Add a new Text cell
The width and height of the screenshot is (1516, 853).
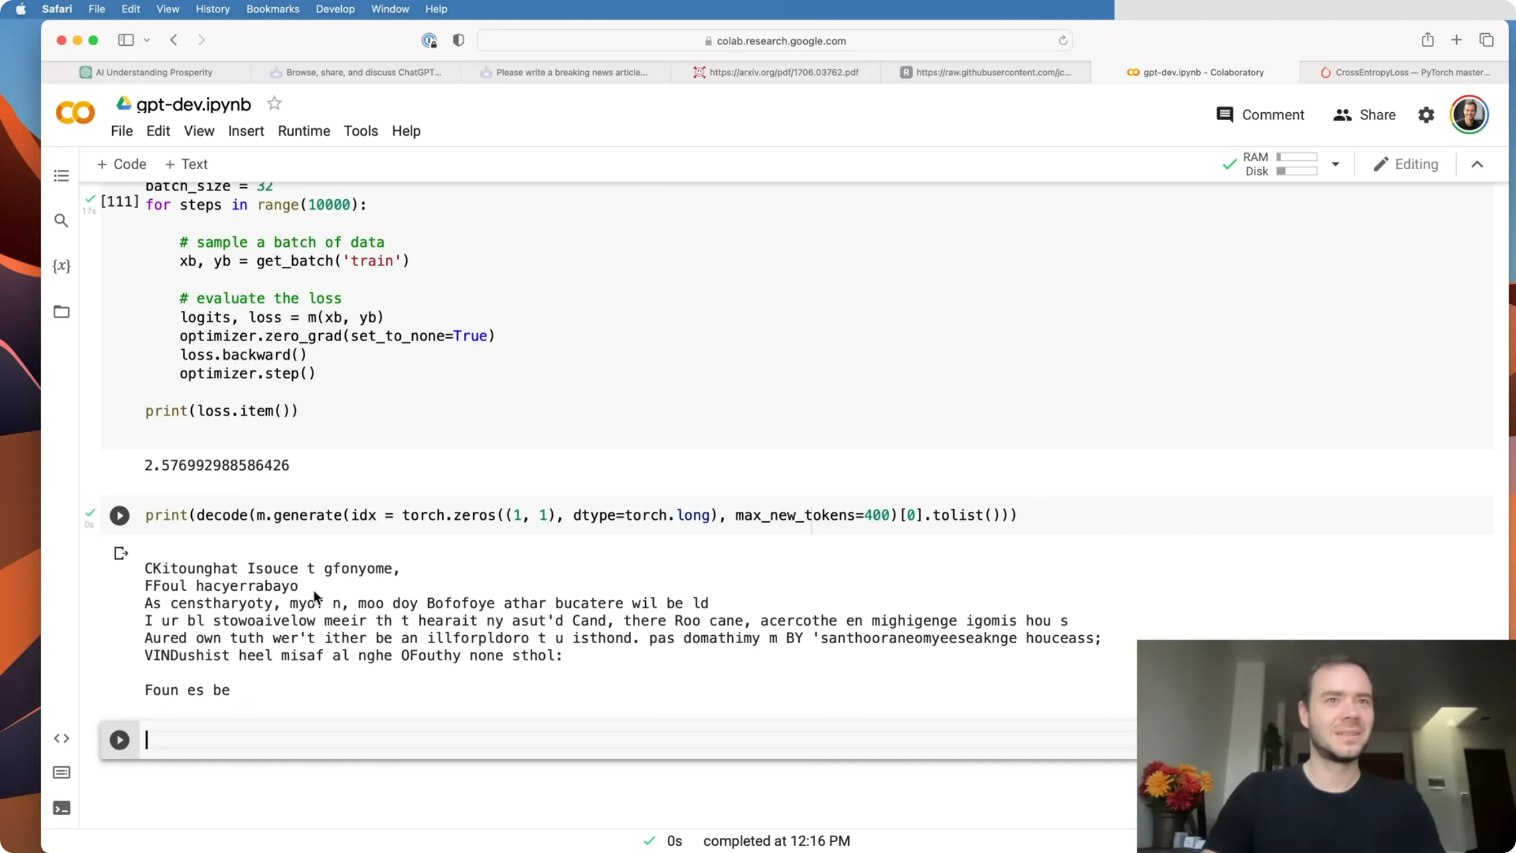coord(187,164)
